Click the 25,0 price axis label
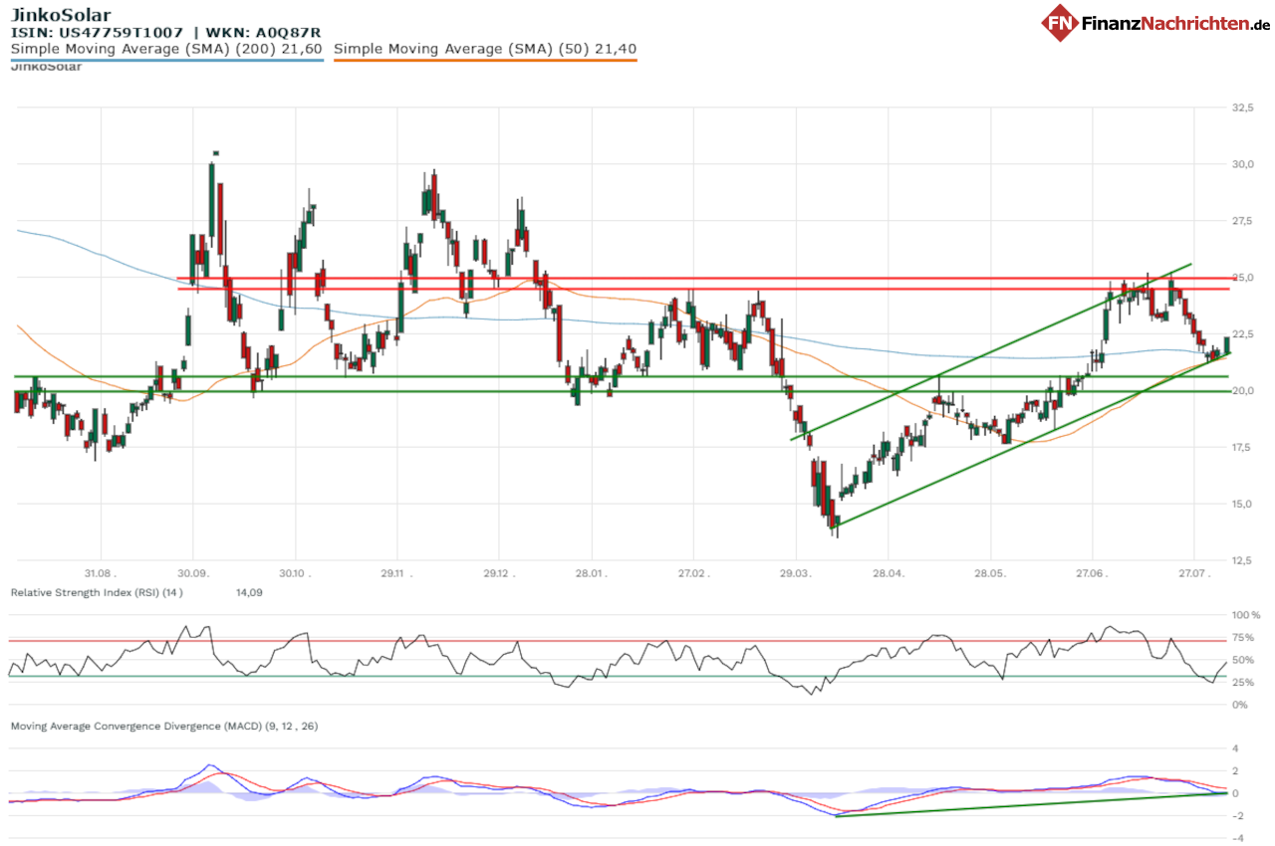This screenshot has height=846, width=1275. coord(1244,277)
